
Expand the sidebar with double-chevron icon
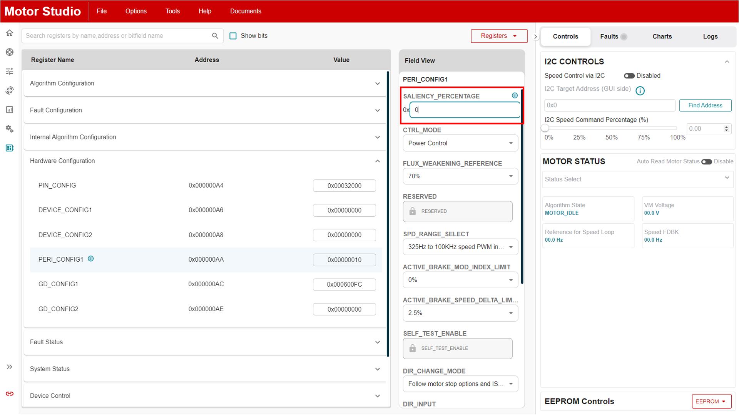point(10,367)
